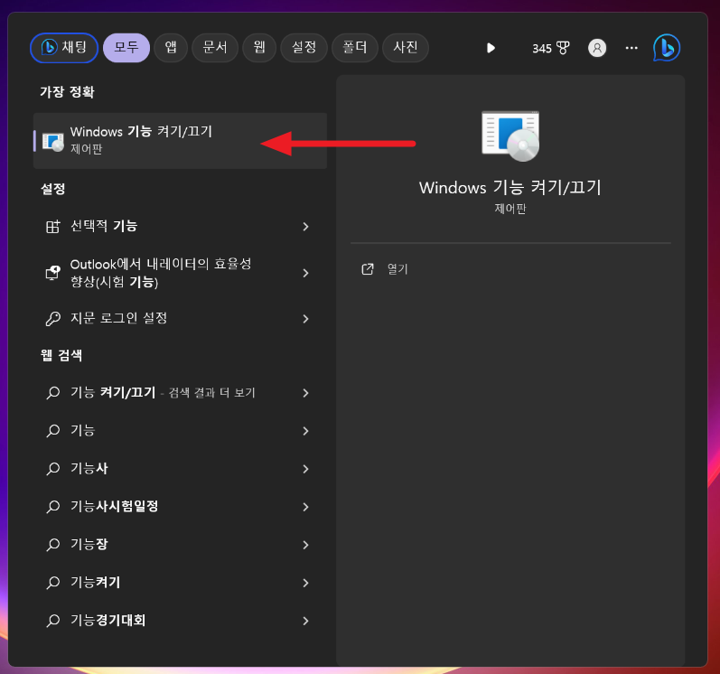Click the key icon for 지문 로그인 설정

(x=52, y=319)
